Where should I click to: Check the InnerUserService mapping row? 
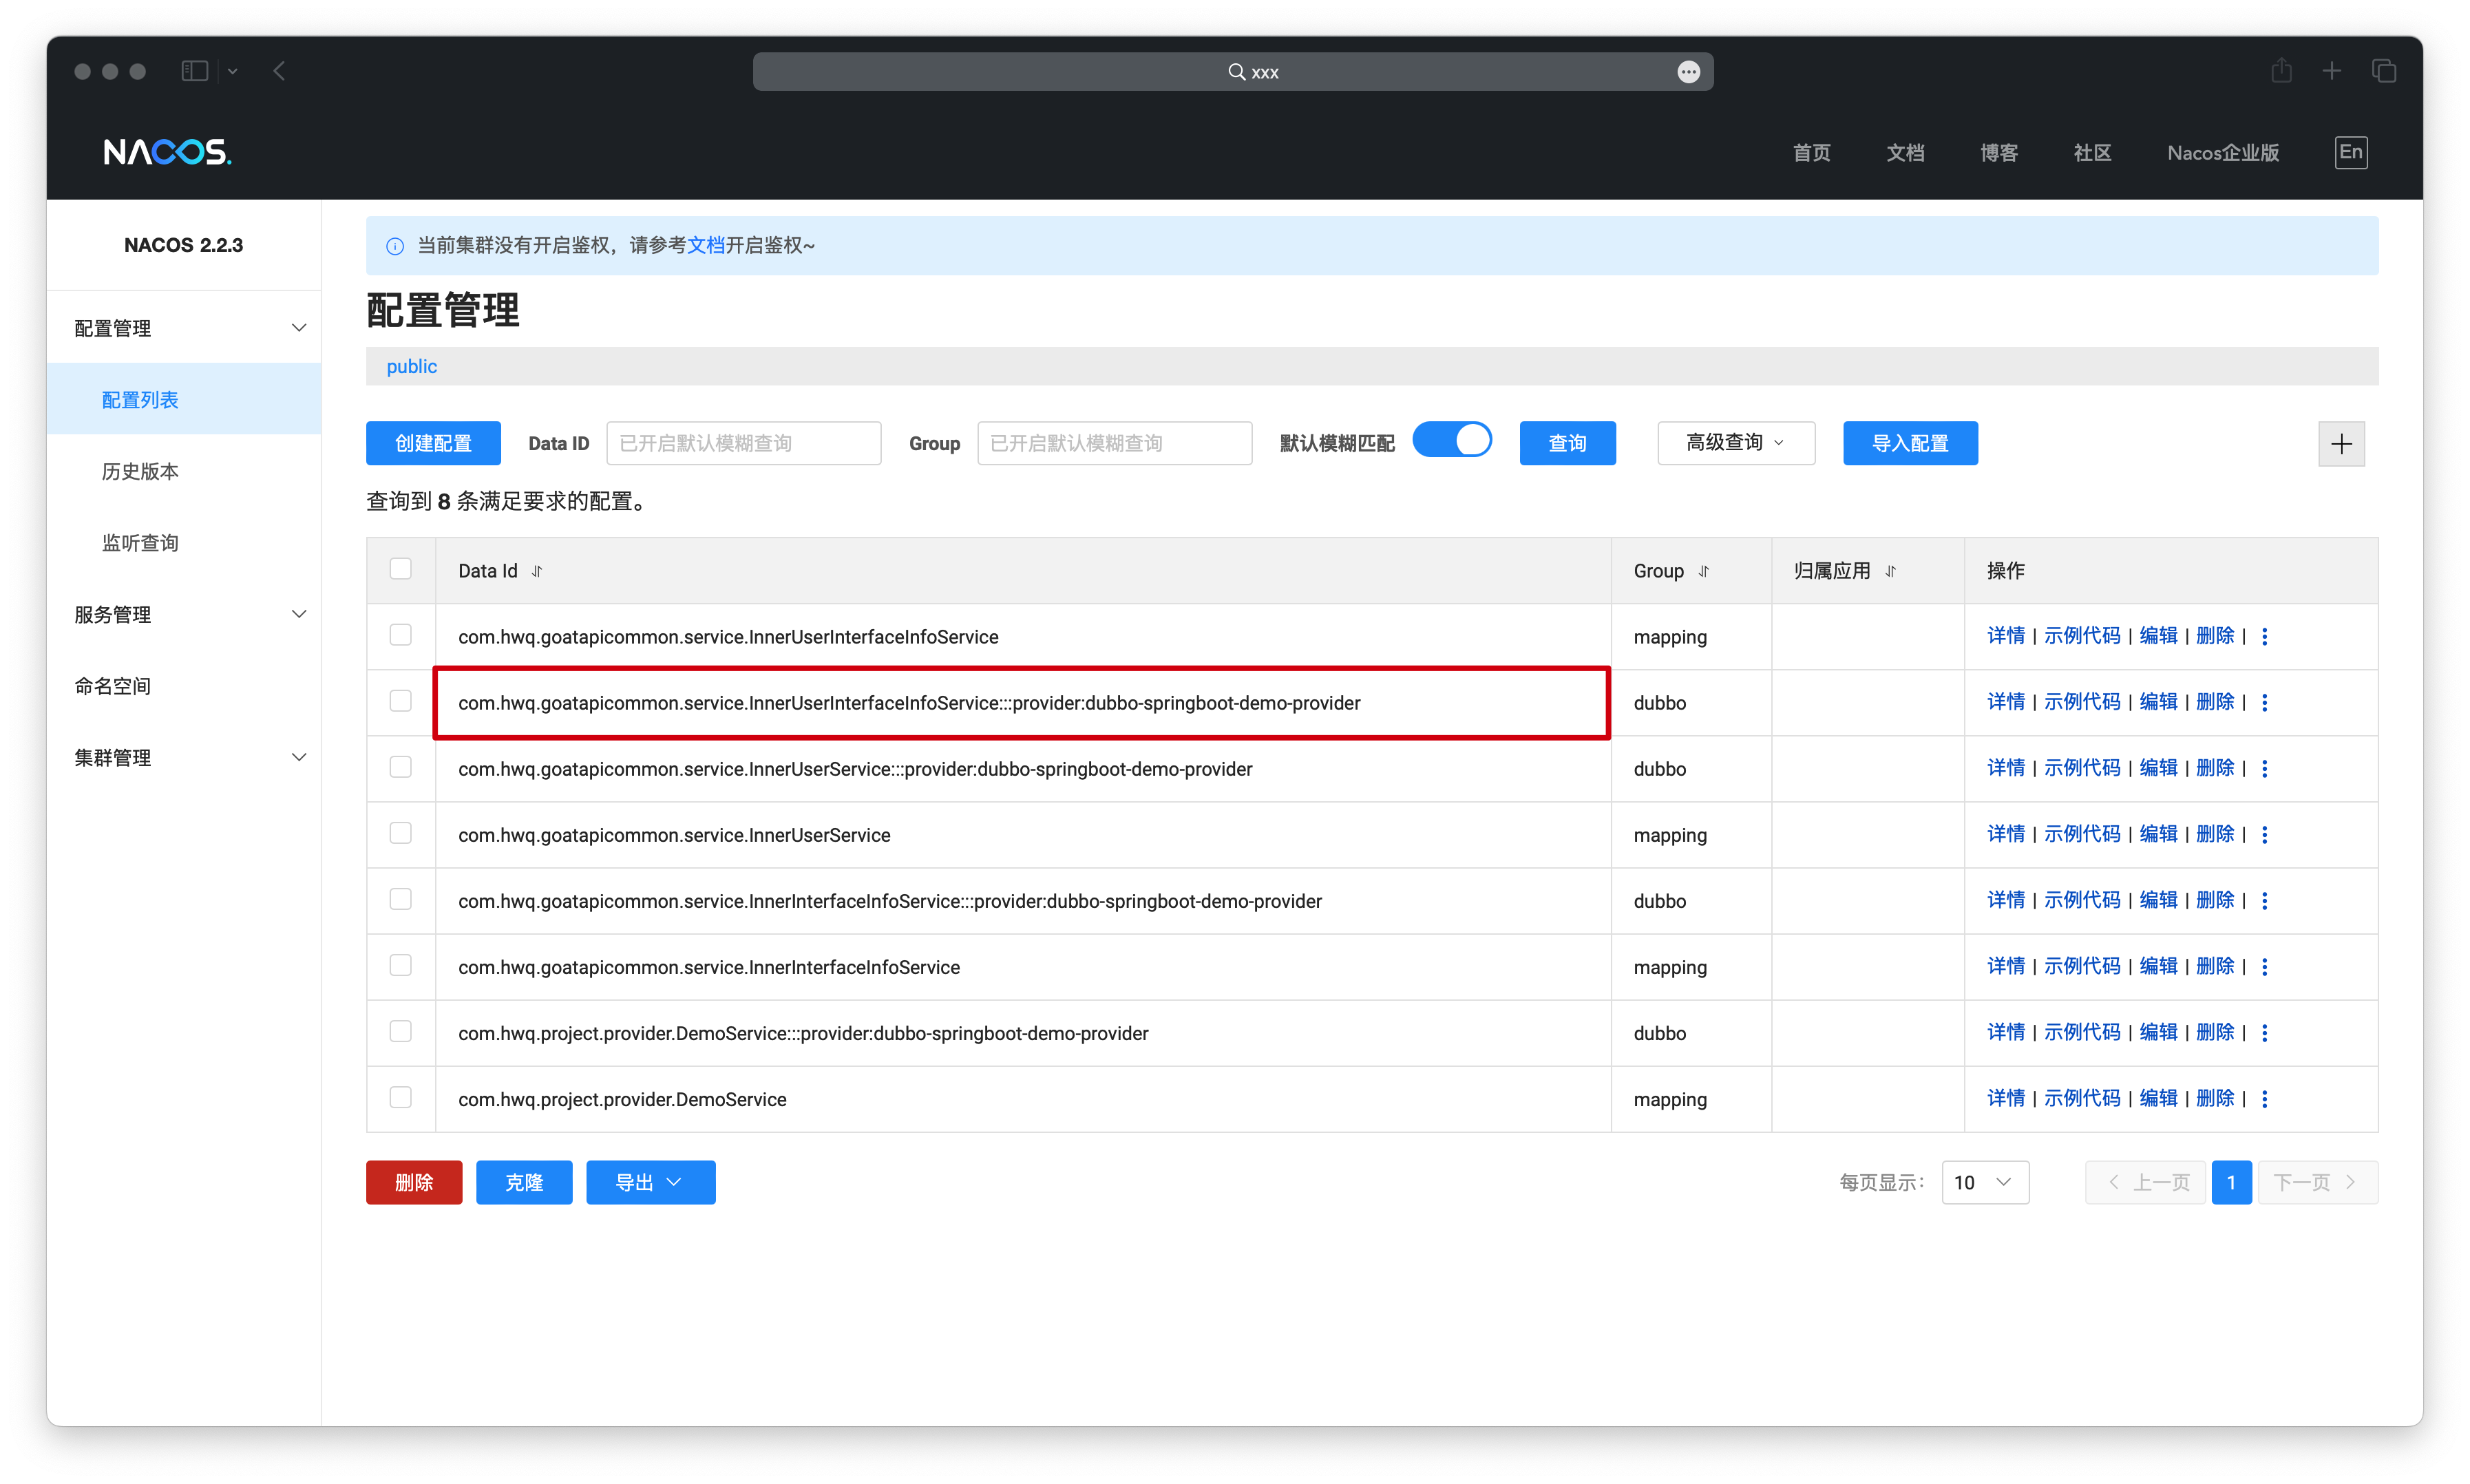tap(401, 833)
